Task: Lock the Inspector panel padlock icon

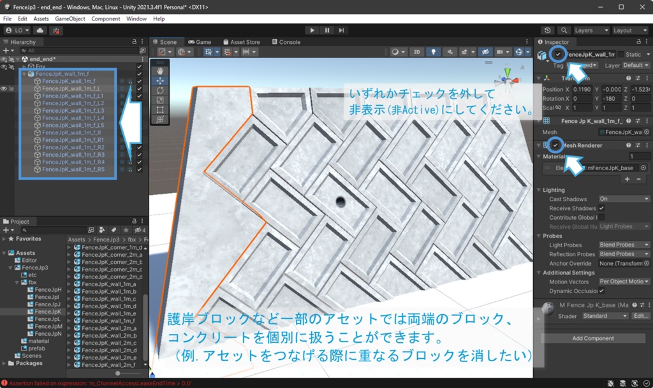Action: 638,41
